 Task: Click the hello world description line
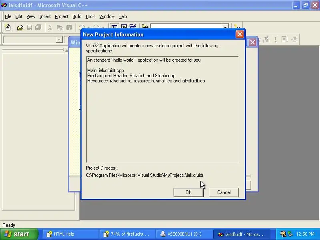(x=144, y=60)
